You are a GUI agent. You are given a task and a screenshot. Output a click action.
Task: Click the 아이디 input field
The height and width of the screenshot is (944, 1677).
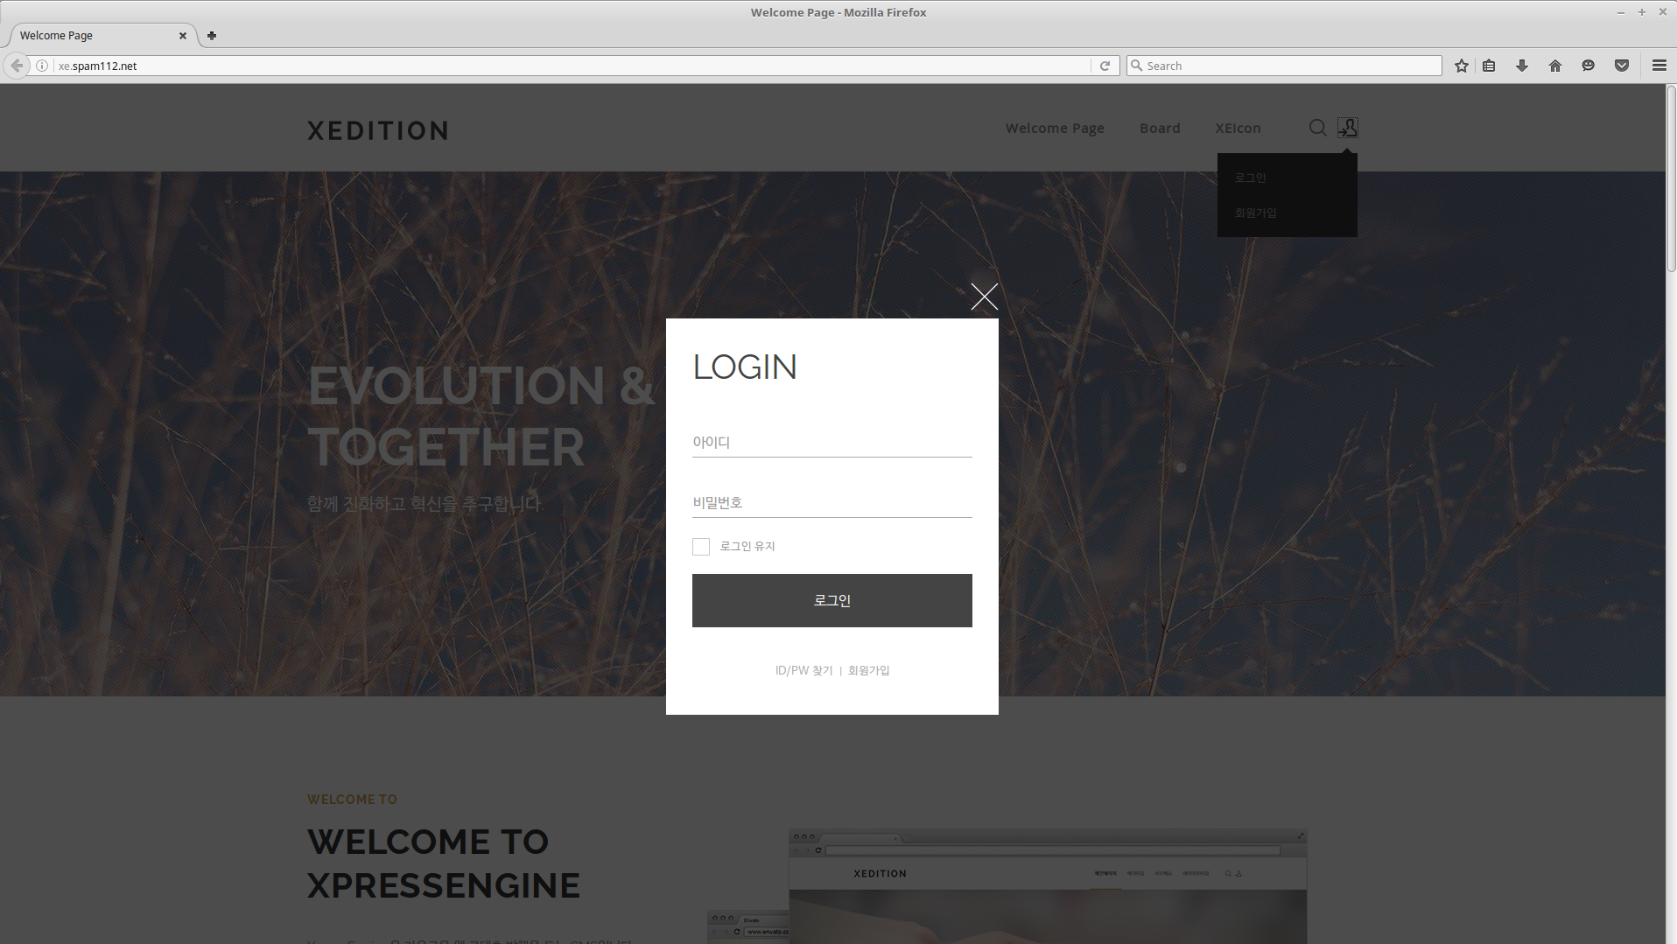832,442
